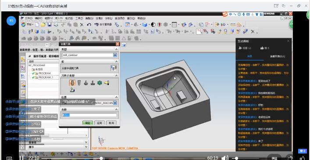Expand the 细节 panel chevron
This screenshot has width=310, height=160.
click(86, 147)
